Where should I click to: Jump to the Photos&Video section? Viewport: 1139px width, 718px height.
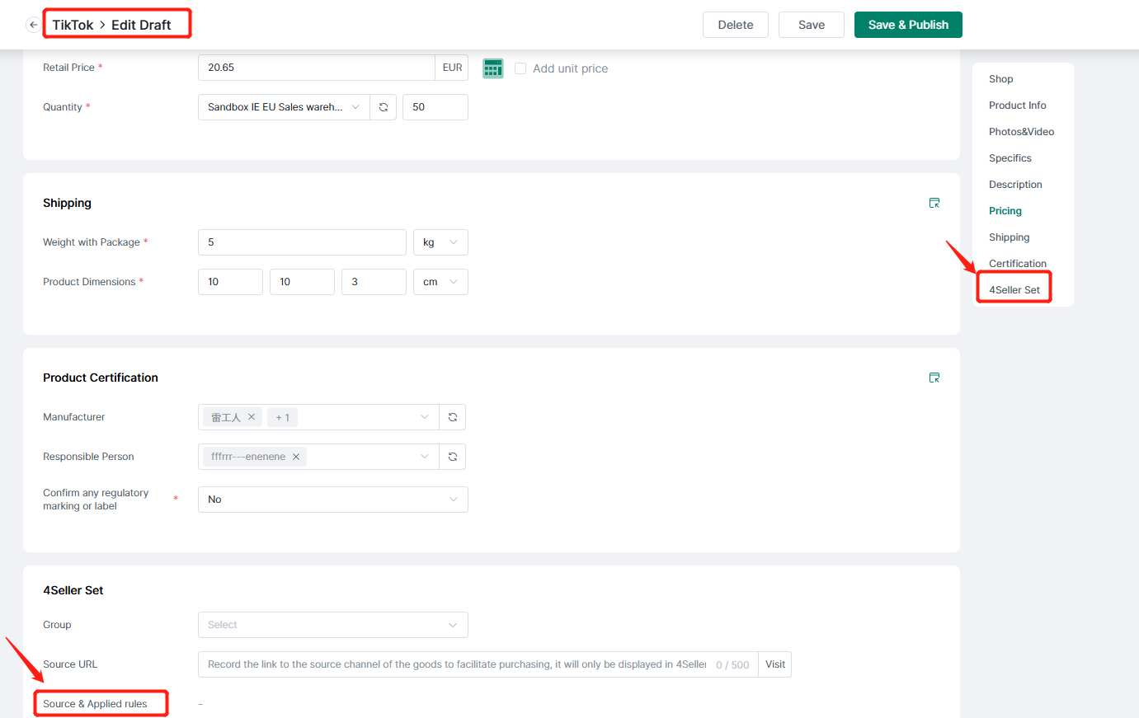[x=1022, y=132]
